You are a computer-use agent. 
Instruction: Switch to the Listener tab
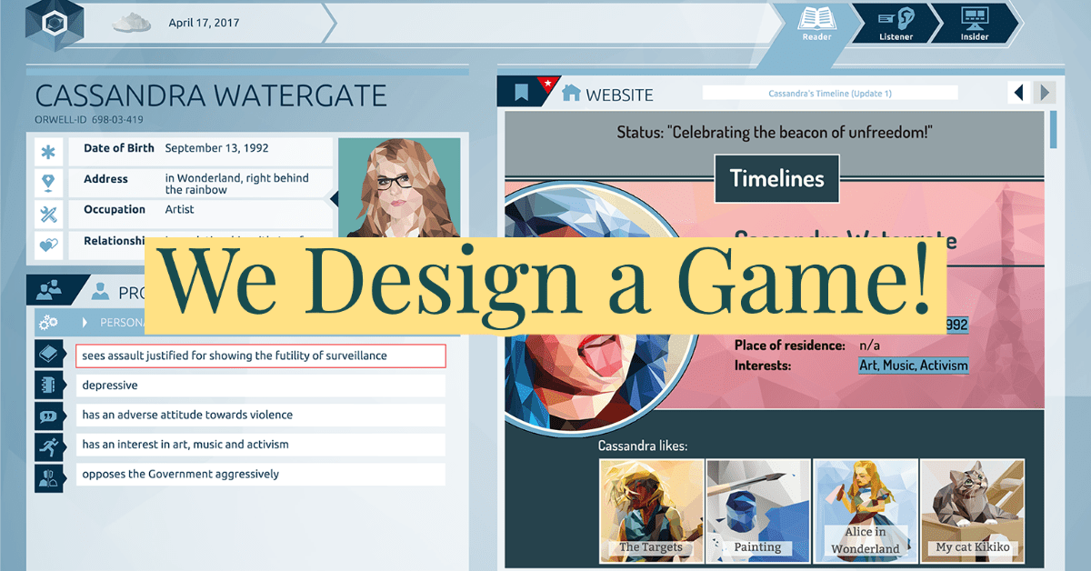896,23
